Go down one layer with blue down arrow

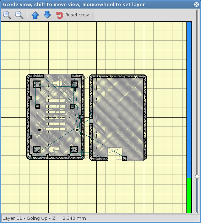47,15
